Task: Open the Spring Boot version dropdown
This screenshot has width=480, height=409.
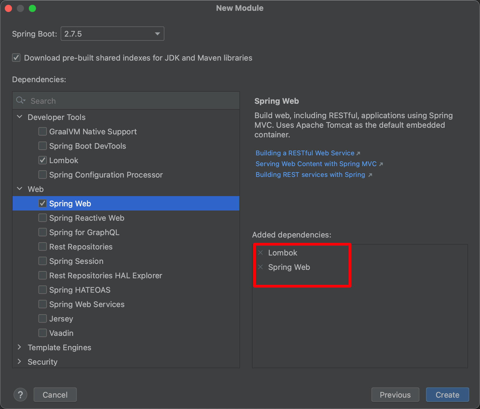Action: click(112, 34)
